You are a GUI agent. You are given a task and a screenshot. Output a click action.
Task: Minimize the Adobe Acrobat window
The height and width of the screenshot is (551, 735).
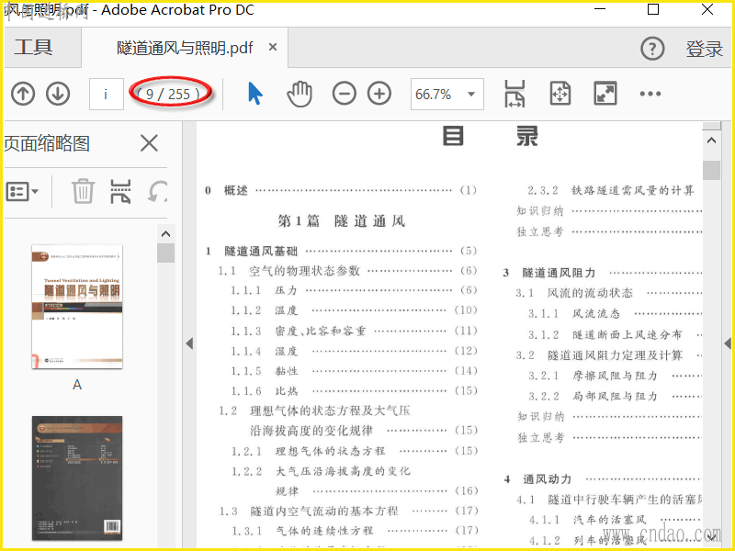[600, 9]
